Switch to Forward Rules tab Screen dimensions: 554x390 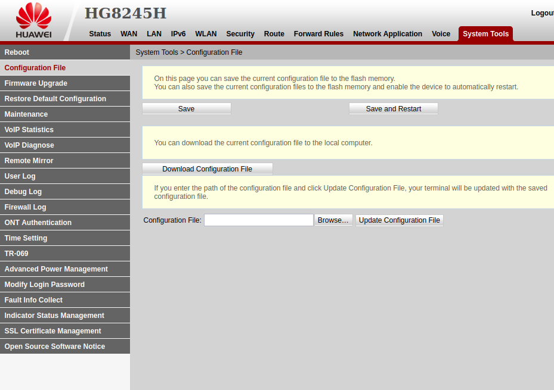[318, 34]
